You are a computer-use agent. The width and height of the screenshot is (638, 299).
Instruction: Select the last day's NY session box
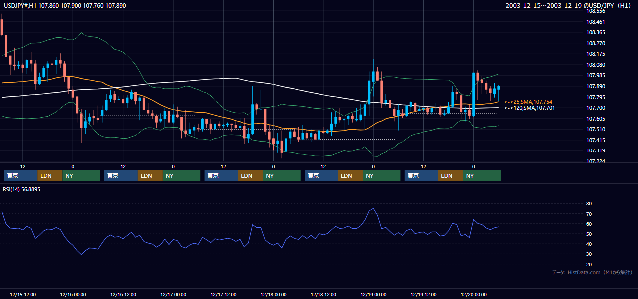(482, 176)
